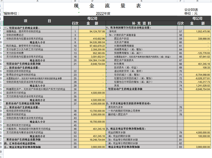Click the 2022年度 period cell
Screen dimensions: 212x158
point(103,14)
